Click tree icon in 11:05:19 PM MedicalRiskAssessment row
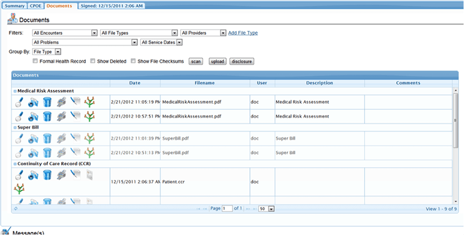 [89, 102]
